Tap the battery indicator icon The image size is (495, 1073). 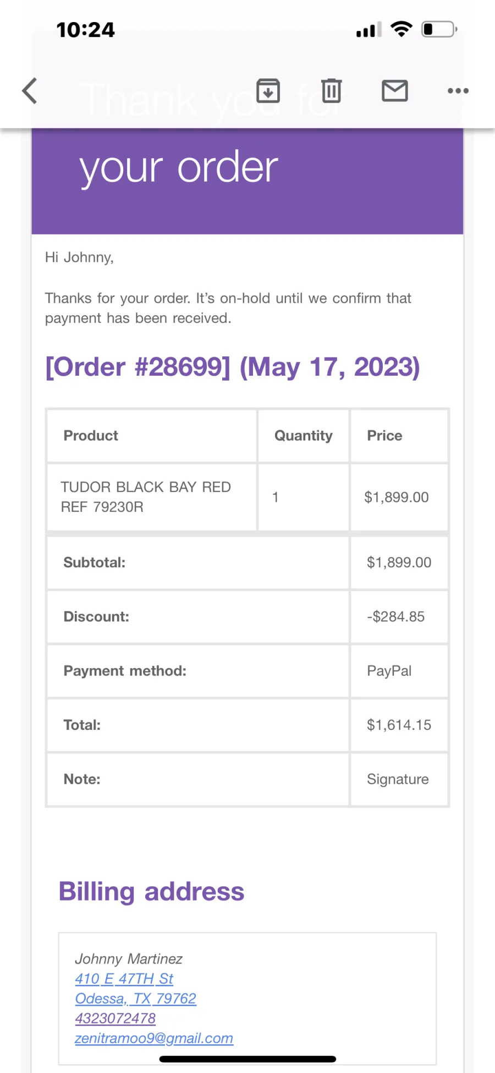439,29
